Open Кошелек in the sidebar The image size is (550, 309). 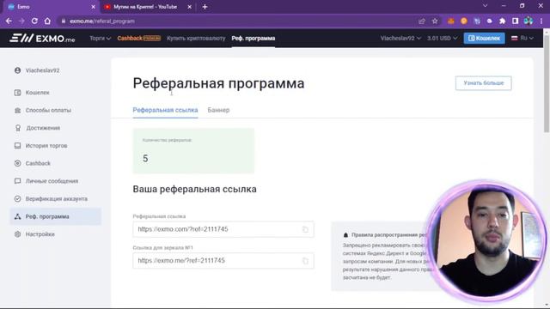point(33,93)
